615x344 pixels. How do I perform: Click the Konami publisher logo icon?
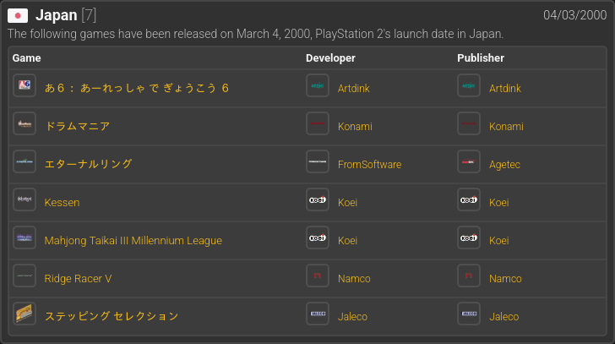tap(469, 123)
